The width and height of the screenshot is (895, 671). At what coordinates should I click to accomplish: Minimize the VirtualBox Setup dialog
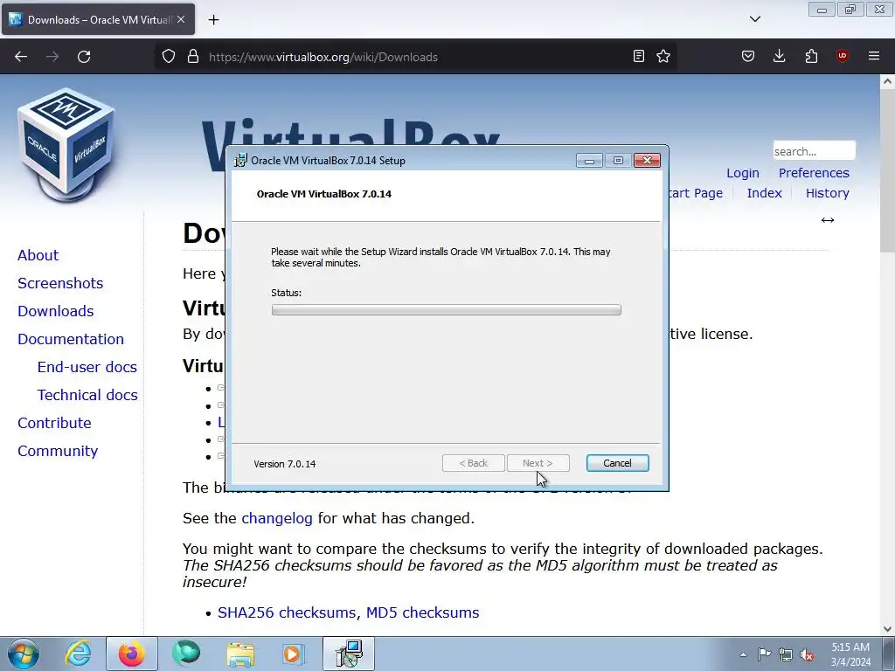pos(589,161)
